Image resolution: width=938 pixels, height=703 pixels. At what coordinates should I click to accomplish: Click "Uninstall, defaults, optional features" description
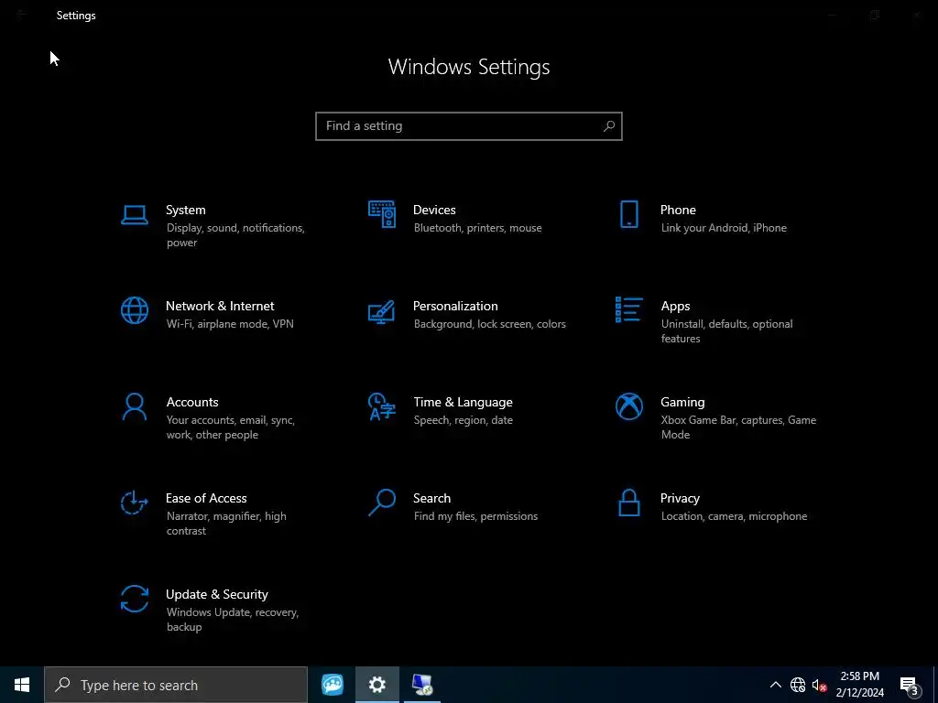pyautogui.click(x=726, y=331)
